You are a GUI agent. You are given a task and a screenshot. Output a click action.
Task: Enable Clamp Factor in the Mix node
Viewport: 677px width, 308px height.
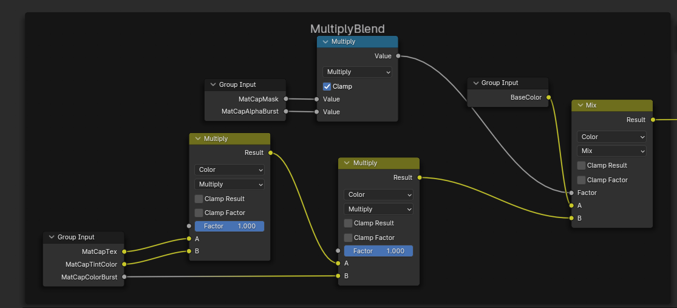[x=582, y=180]
